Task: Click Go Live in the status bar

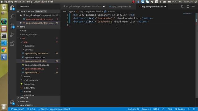Action: point(180,109)
